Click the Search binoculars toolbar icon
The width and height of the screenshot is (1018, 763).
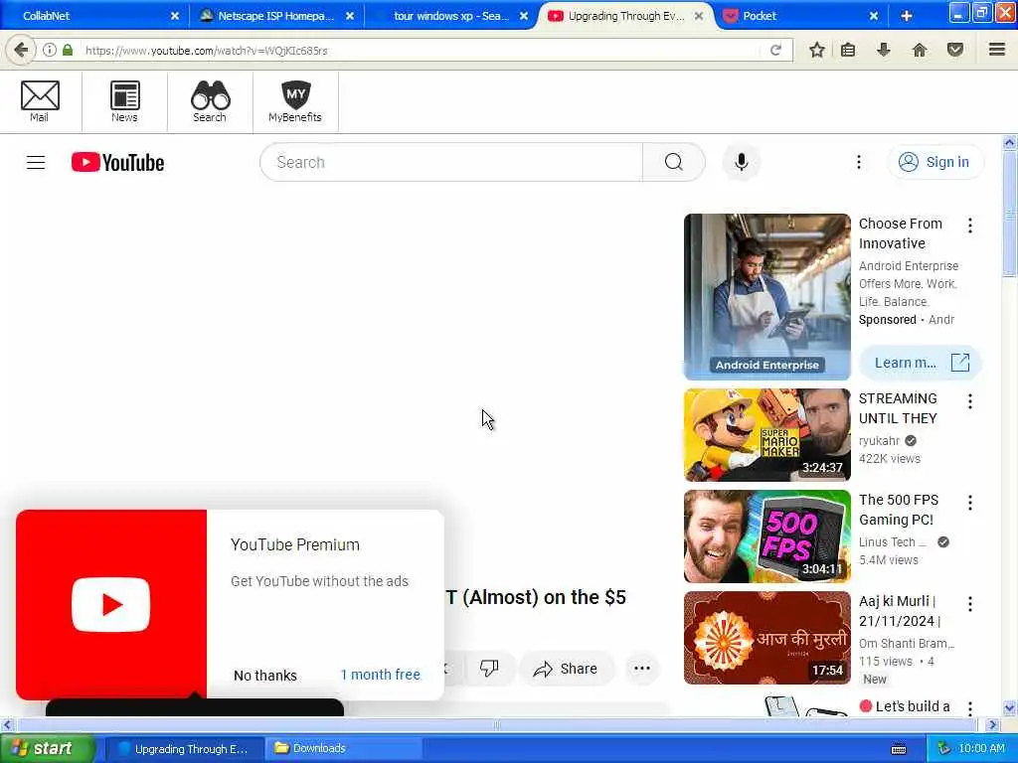(x=210, y=101)
